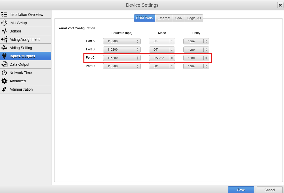Expand Port C Parity dropdown
Screen dimensions: 284x193
(x=196, y=58)
